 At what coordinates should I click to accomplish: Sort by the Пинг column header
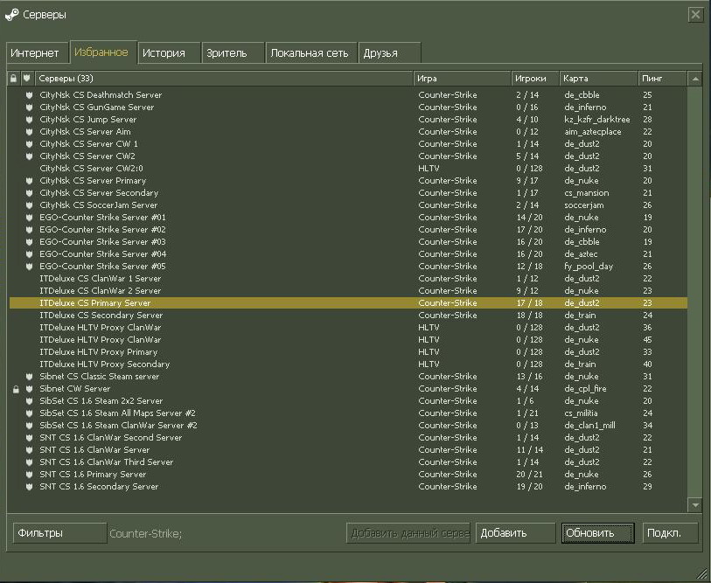[x=663, y=79]
